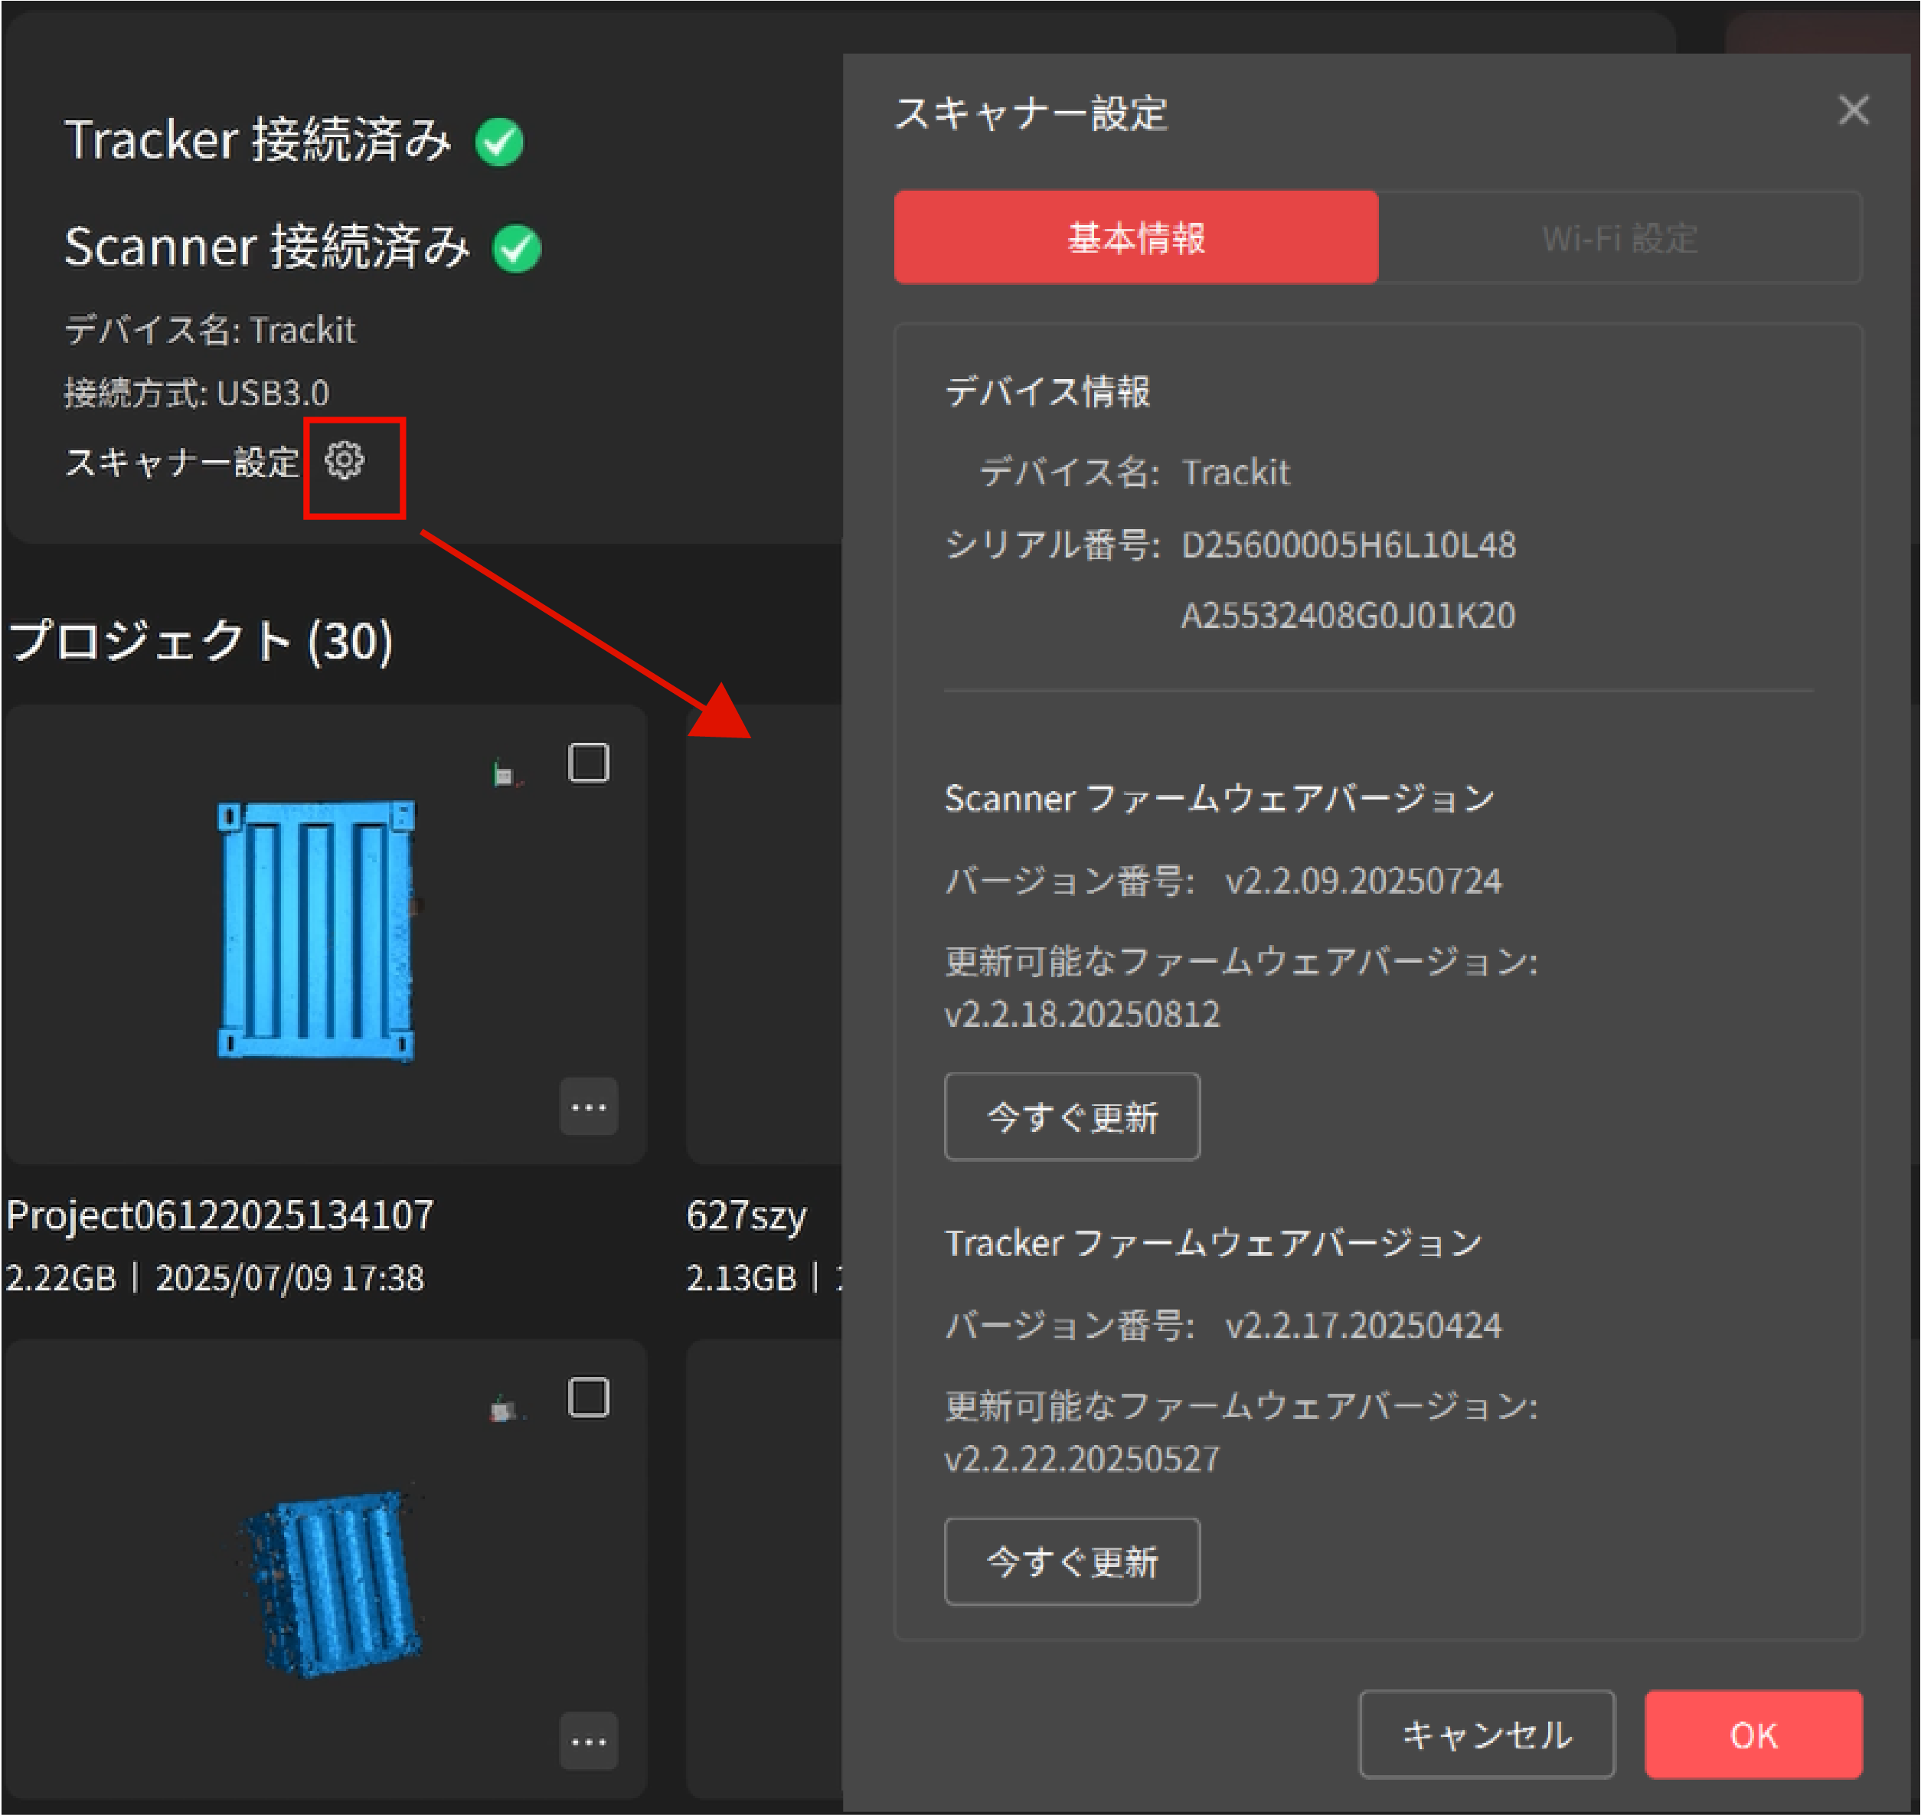The width and height of the screenshot is (1921, 1815).
Task: Open more options menu on second-row project
Action: tap(588, 1741)
